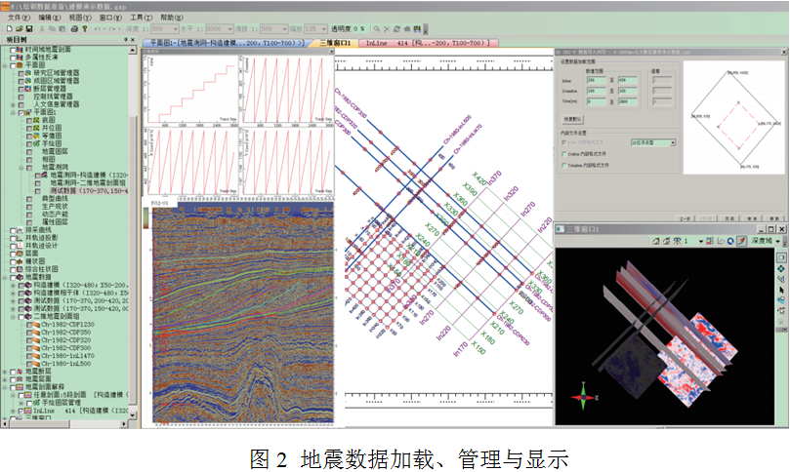790x472 pixels.
Task: Click the Home view icon in 三维窗口1 toolbar
Action: [656, 241]
